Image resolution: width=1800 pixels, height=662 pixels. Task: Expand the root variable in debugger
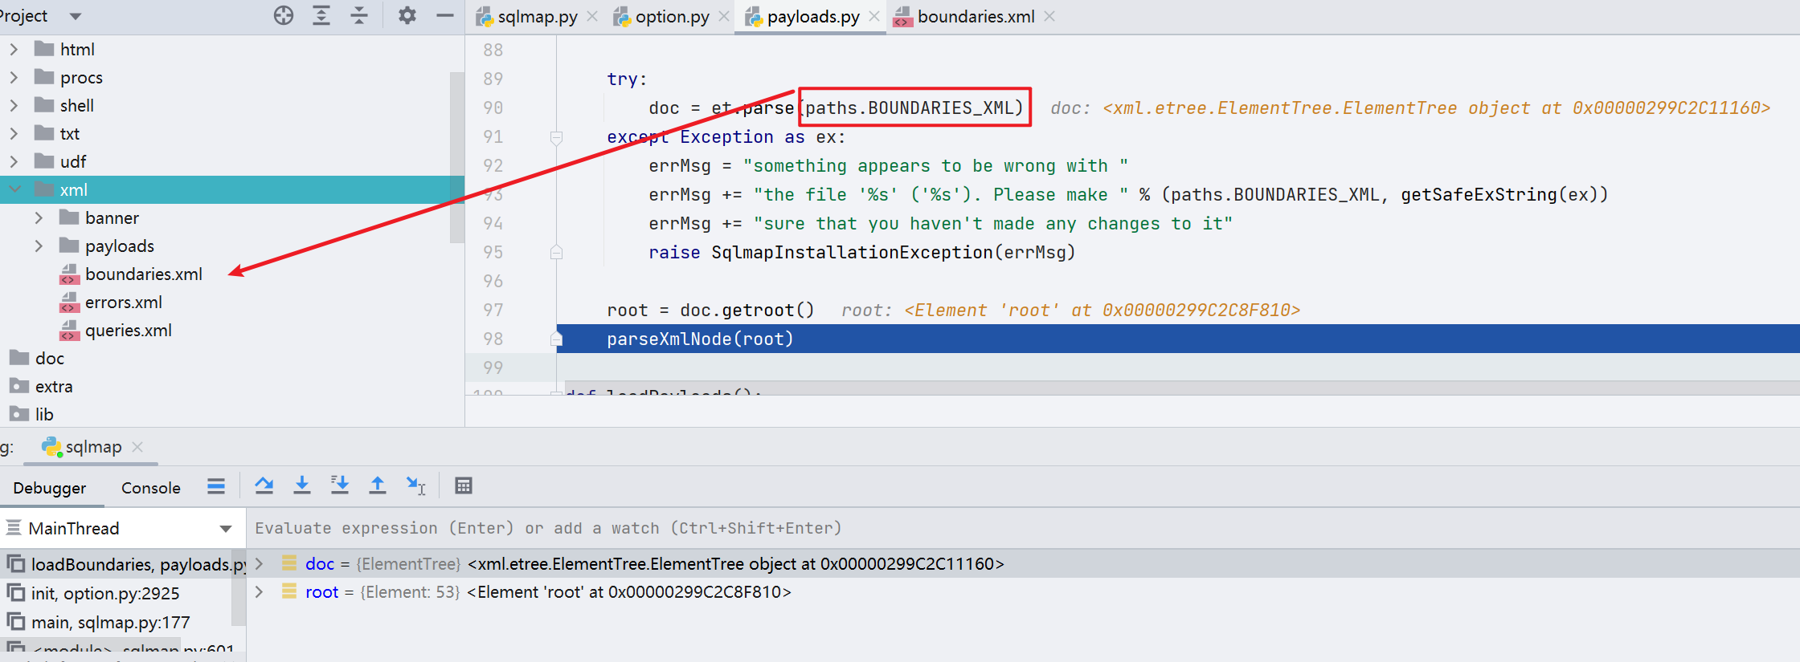[x=260, y=592]
